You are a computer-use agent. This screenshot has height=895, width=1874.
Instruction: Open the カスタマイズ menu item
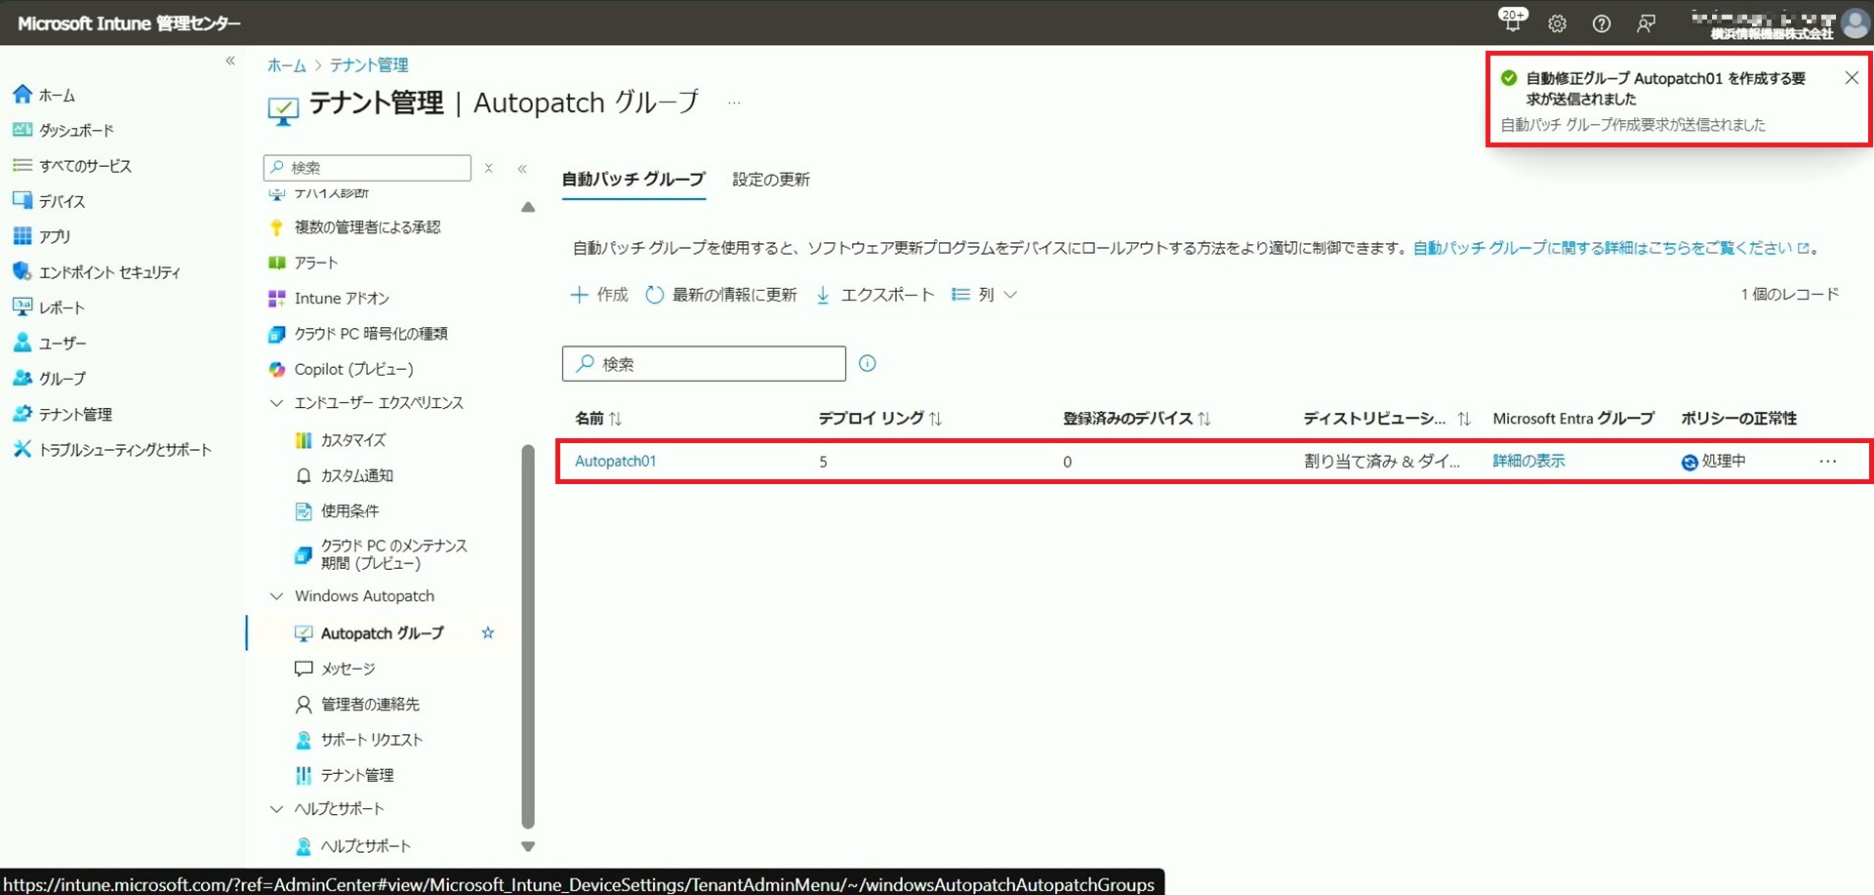353,440
